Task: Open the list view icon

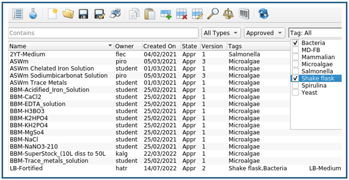Action: 18,14
